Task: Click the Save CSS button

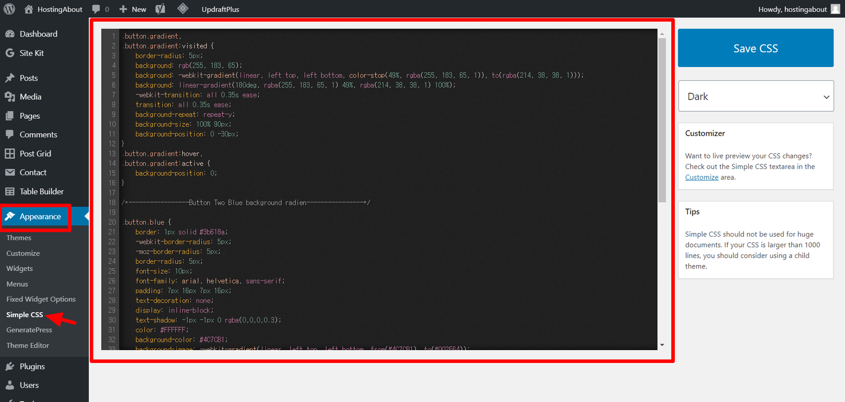Action: (x=755, y=48)
